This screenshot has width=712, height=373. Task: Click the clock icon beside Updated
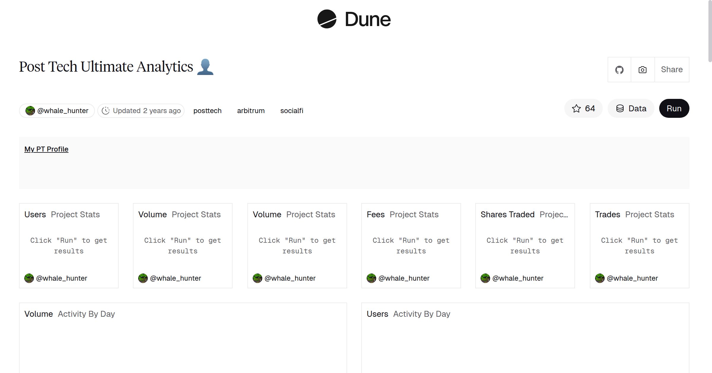pos(106,111)
